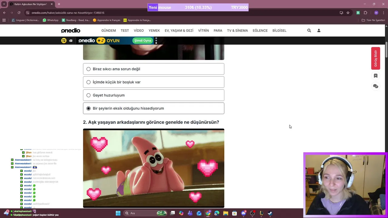Open the Chrome extensions puzzle icon

[365, 13]
